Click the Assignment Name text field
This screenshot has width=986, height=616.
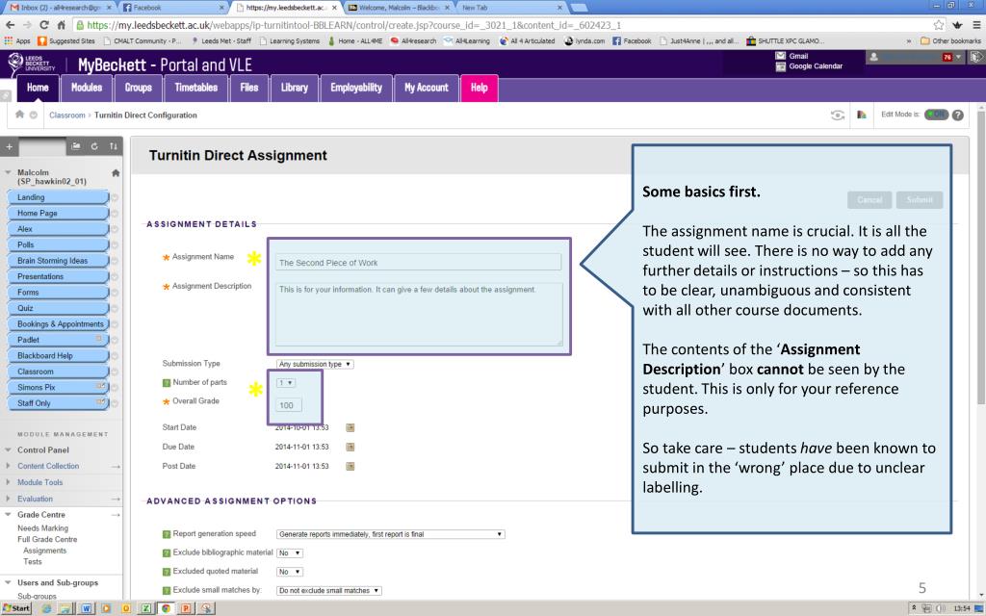418,262
